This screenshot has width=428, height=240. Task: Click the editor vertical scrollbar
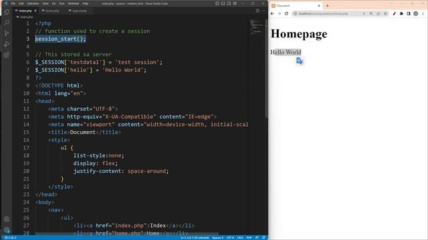(x=266, y=68)
